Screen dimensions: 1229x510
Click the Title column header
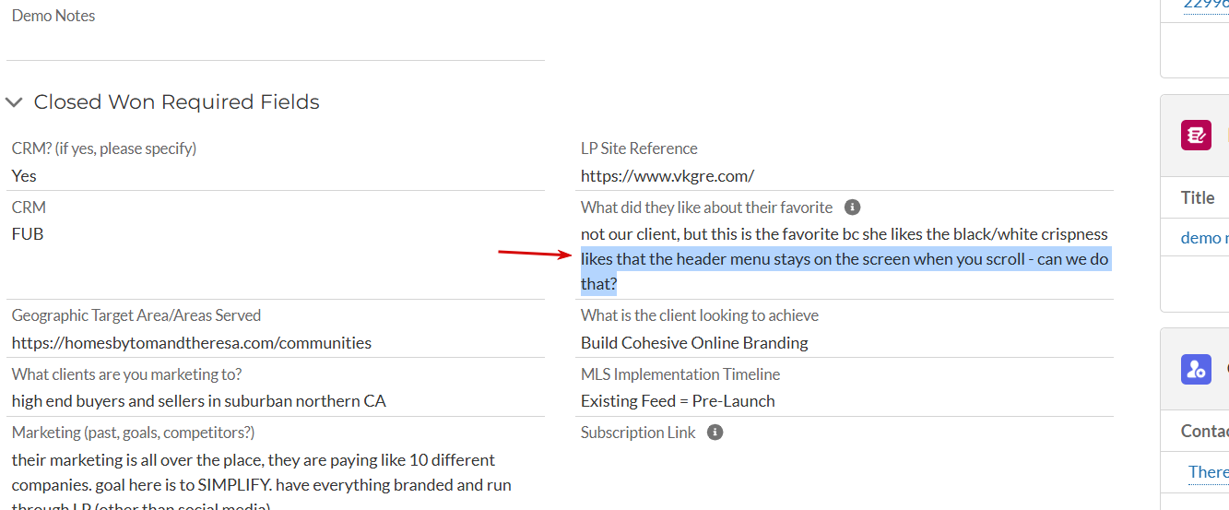(1198, 197)
